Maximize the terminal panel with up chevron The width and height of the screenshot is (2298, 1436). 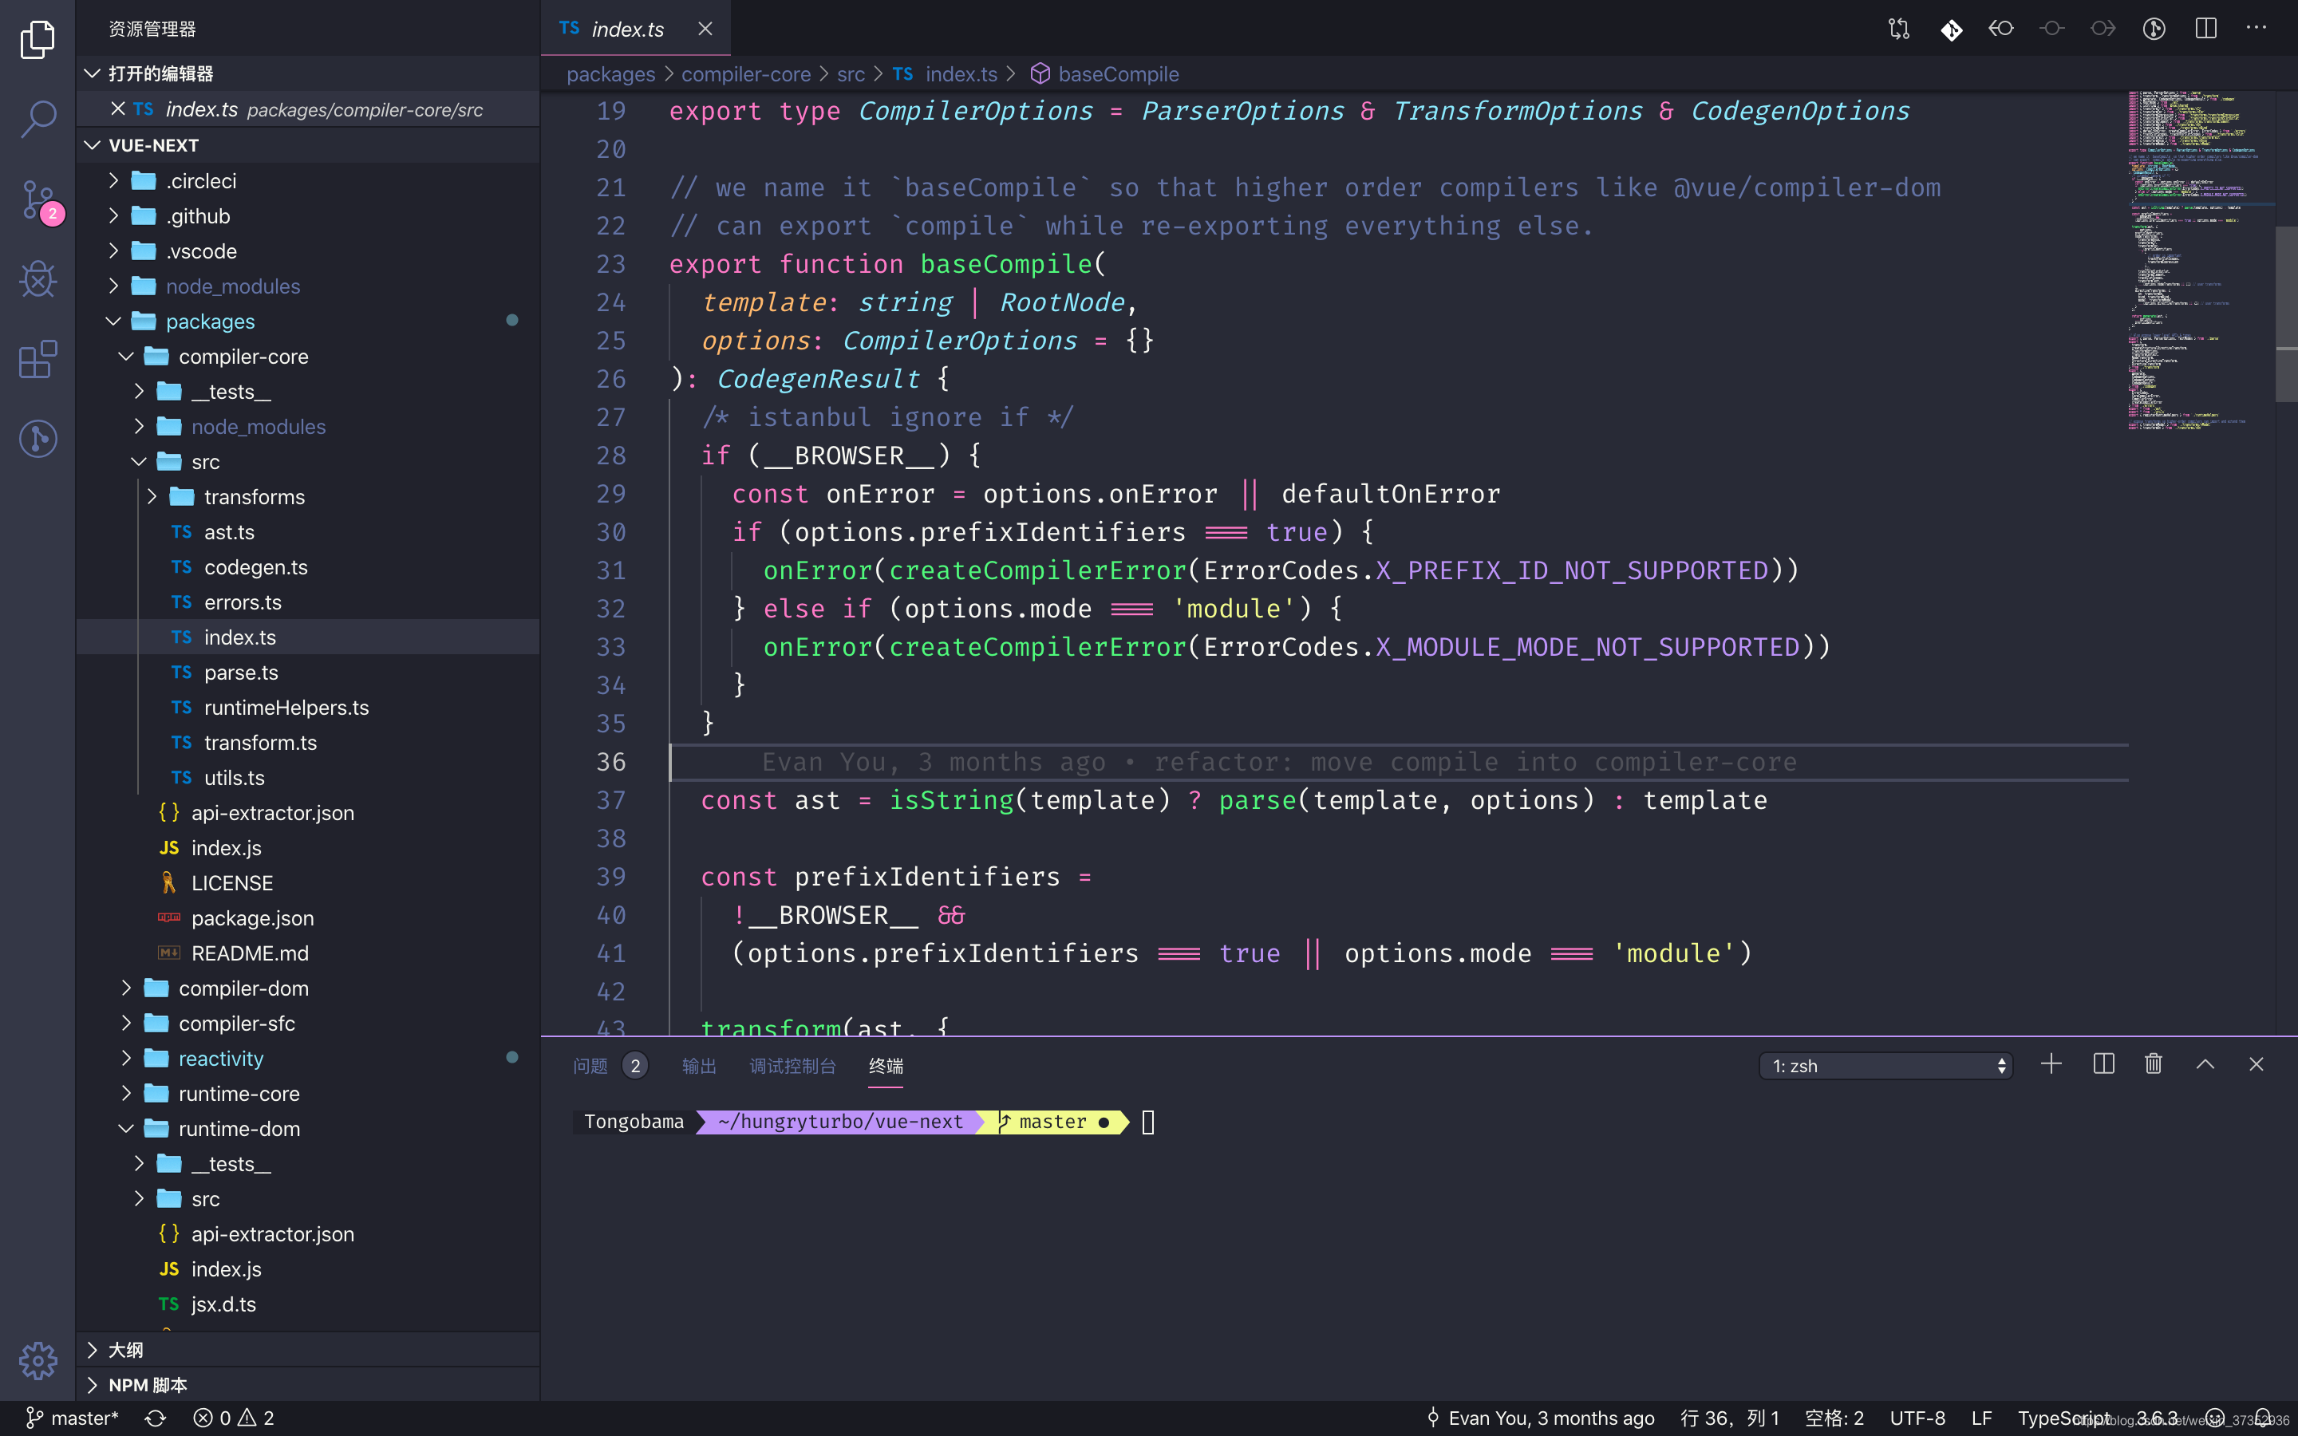pos(2205,1065)
